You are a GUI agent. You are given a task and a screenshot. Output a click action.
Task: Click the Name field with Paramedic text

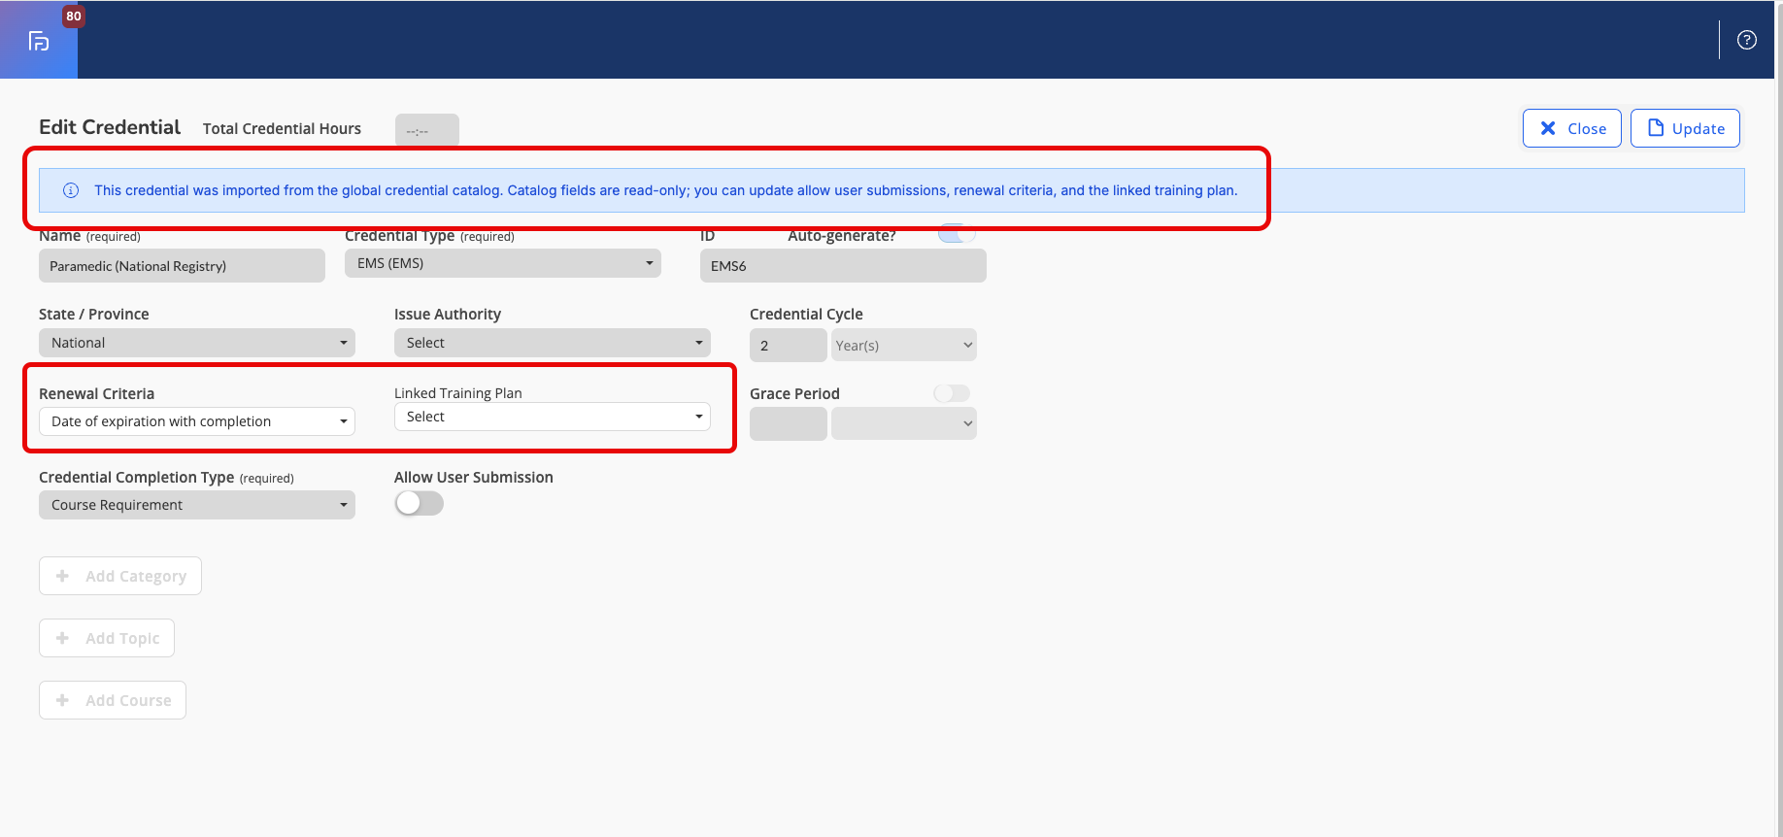pyautogui.click(x=182, y=266)
